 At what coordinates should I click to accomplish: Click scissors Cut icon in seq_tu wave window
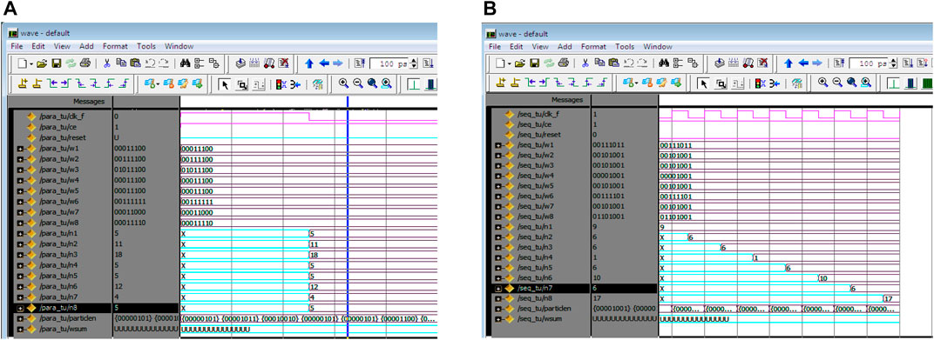585,63
